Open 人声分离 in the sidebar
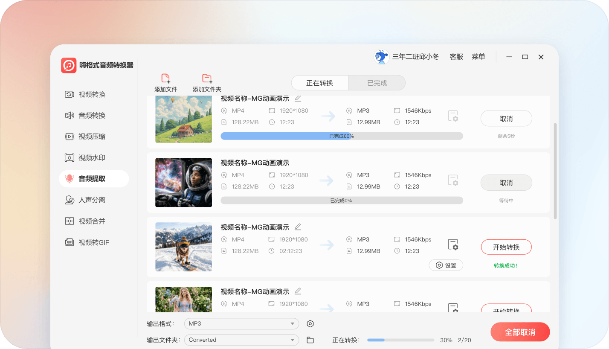This screenshot has height=349, width=609. (85, 200)
